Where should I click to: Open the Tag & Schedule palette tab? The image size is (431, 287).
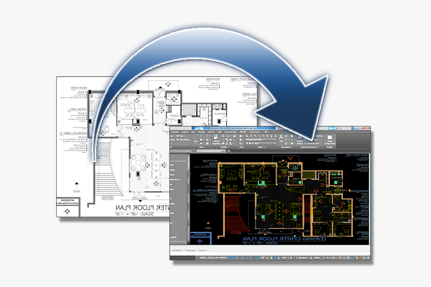[x=188, y=234]
